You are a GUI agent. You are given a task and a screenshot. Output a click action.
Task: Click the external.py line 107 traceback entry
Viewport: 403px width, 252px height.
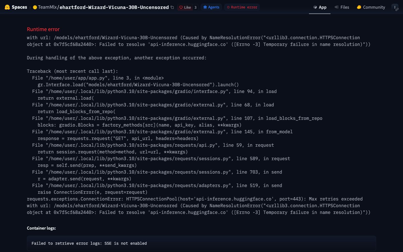pyautogui.click(x=177, y=118)
